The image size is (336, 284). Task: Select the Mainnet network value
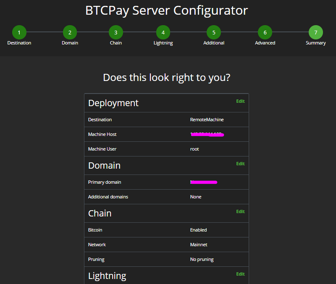click(x=199, y=245)
